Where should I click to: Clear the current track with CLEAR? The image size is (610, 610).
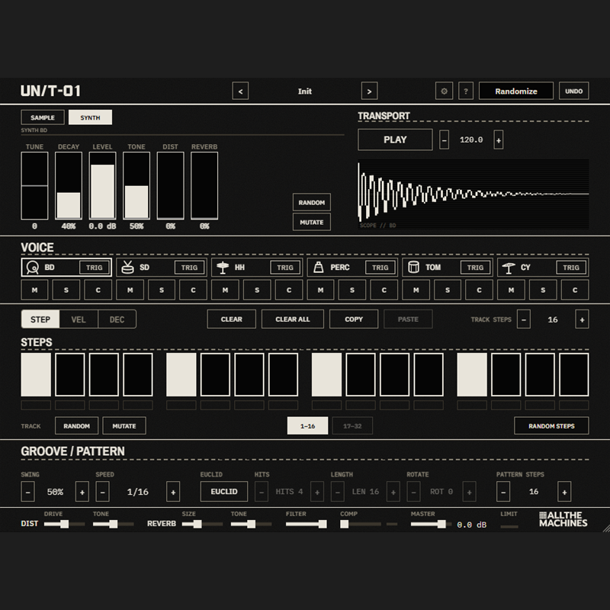point(232,319)
